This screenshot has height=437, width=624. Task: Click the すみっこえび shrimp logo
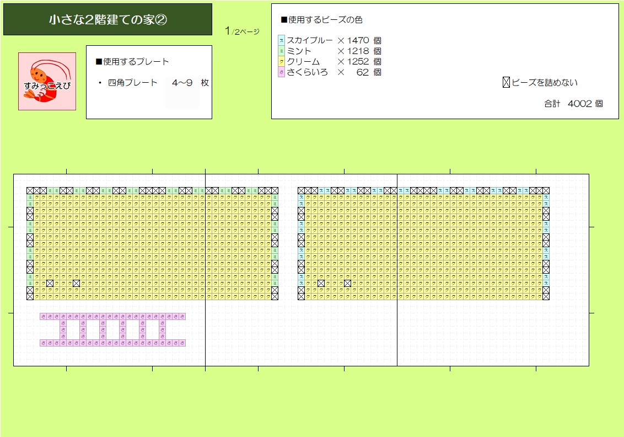47,81
